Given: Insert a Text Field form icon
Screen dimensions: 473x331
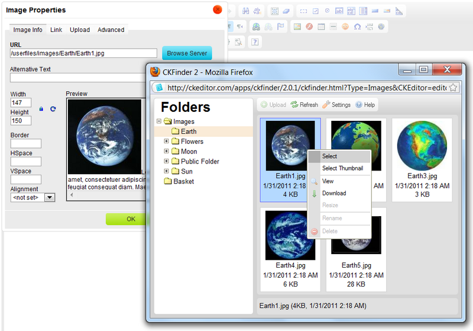Looking at the screenshot, I should (x=339, y=11).
